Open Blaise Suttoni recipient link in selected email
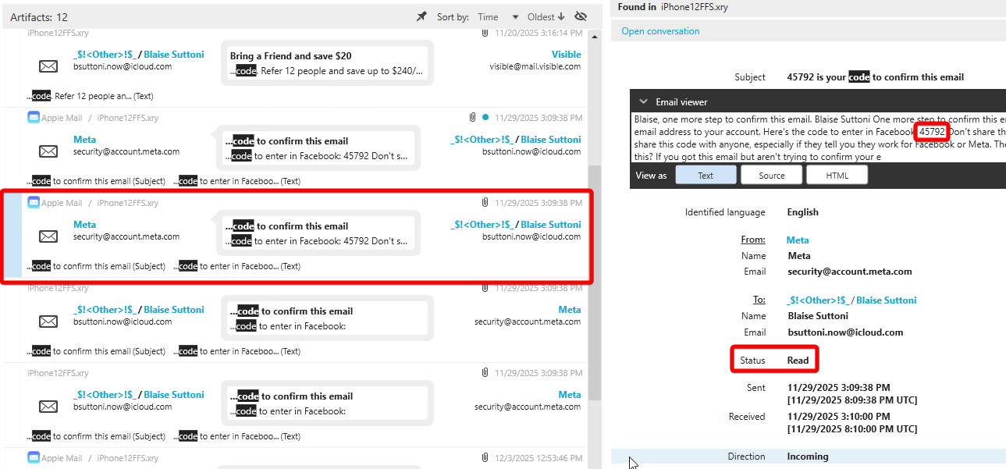Screen dimensions: 1006x469 (x=551, y=225)
